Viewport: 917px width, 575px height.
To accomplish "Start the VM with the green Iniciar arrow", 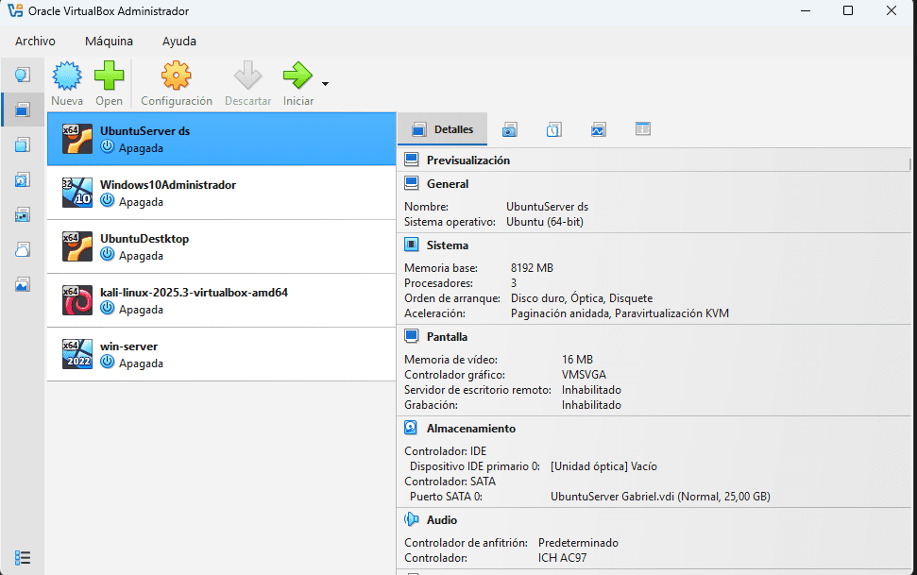I will click(297, 76).
